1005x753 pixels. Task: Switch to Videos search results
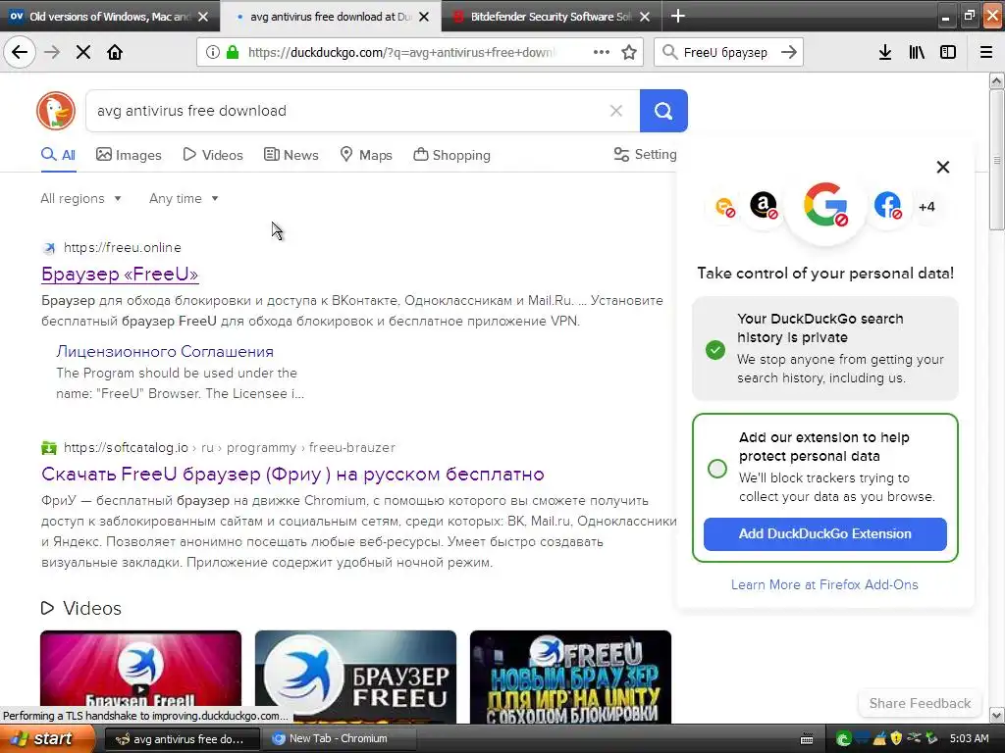pyautogui.click(x=213, y=155)
